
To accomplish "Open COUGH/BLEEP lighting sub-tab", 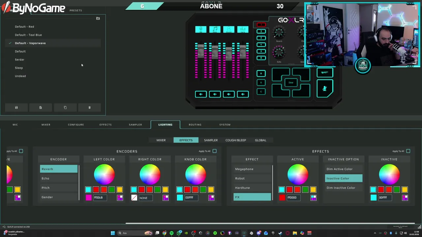I will [x=236, y=140].
